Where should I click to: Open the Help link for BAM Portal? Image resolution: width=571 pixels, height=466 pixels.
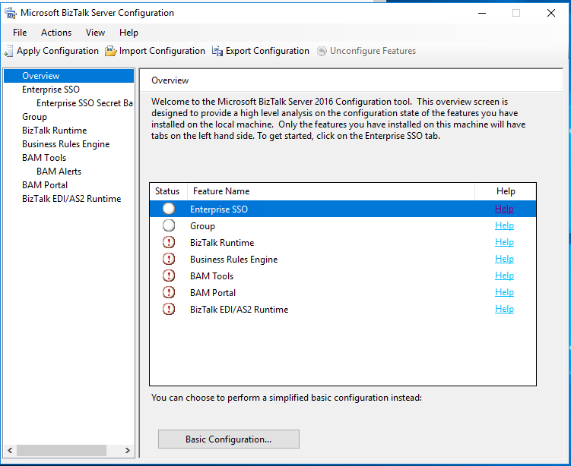504,292
